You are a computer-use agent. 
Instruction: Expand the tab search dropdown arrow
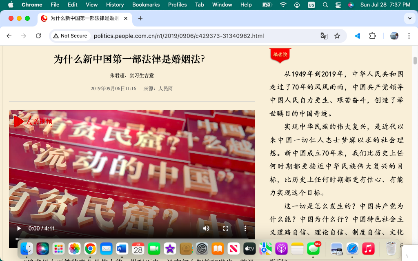tap(409, 18)
